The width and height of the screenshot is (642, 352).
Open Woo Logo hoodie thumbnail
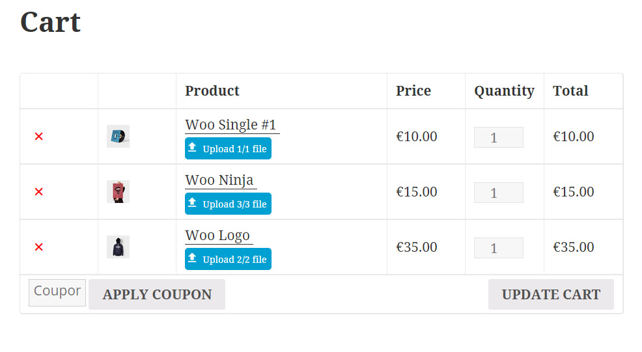[x=118, y=247]
